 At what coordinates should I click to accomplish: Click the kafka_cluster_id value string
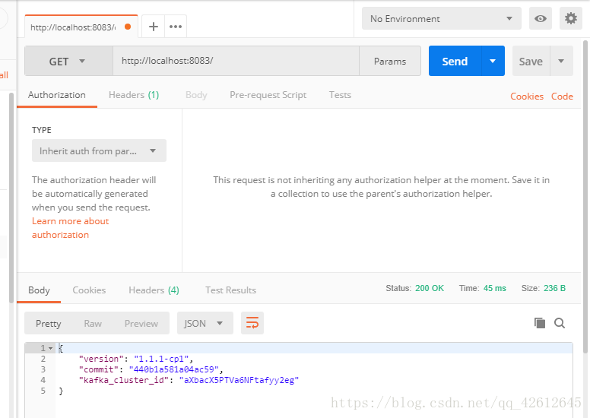[239, 380]
